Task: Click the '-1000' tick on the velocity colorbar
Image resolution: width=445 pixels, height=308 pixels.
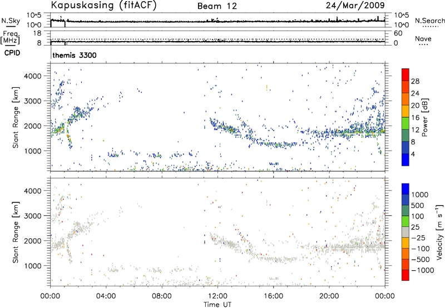Action: click(423, 270)
